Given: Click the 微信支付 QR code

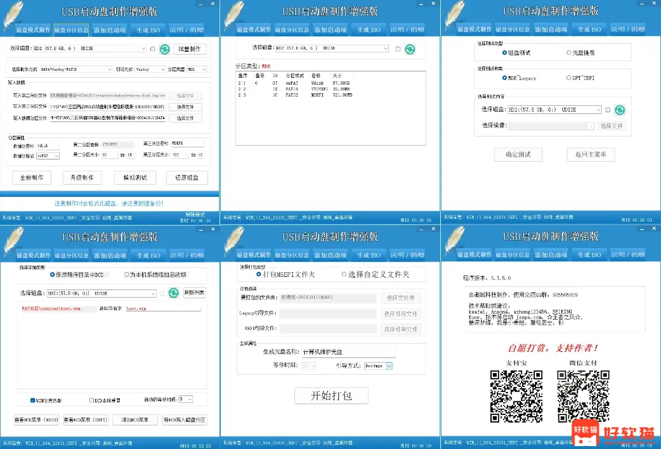Looking at the screenshot, I should tap(583, 397).
